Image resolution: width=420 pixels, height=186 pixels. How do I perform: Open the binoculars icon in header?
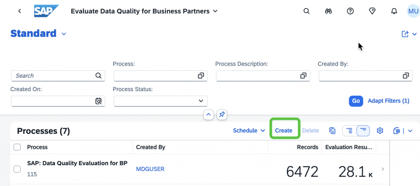[x=329, y=11]
